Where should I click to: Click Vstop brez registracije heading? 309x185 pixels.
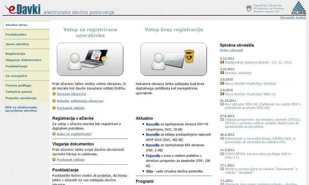click(x=174, y=30)
